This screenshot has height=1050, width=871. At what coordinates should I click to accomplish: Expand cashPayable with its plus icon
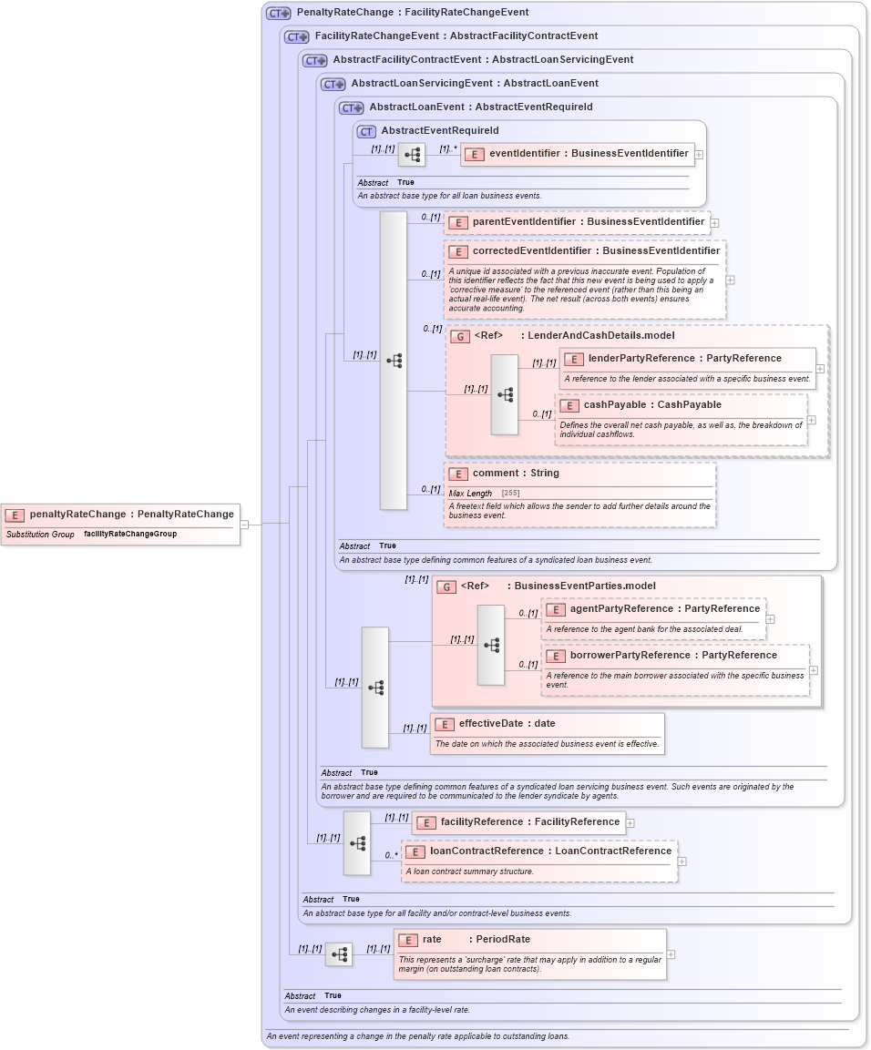[810, 418]
